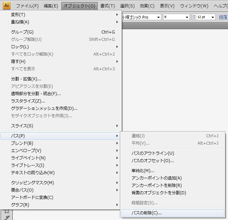Screen dimensions: 228x220
Task: Select パスのアウトライン(U) menu item
Action: click(x=153, y=153)
